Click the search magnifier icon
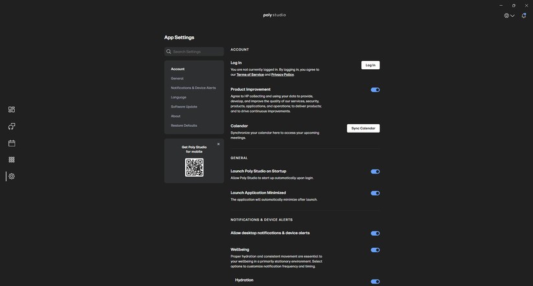The height and width of the screenshot is (286, 533). [168, 52]
